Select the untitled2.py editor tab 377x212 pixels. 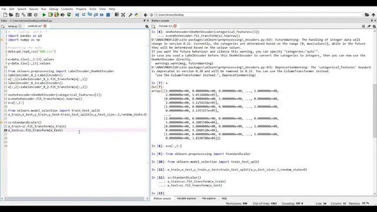(x=35, y=26)
